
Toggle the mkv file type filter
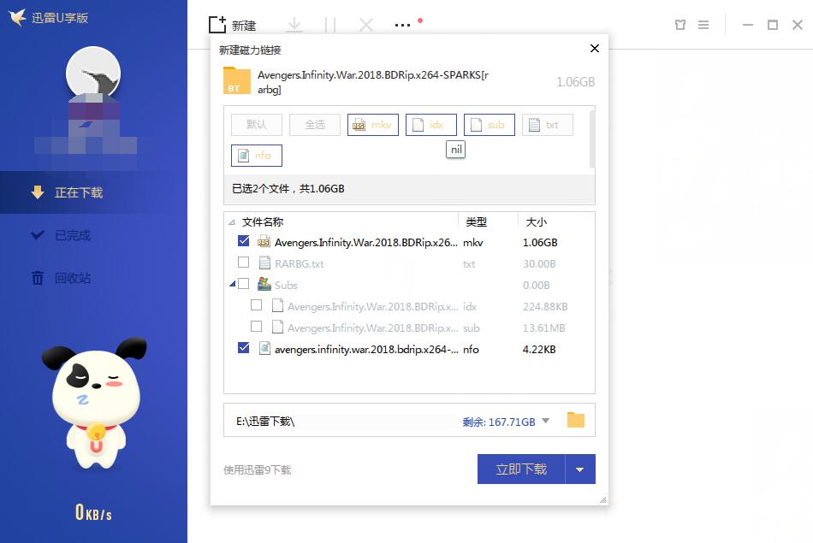point(373,124)
